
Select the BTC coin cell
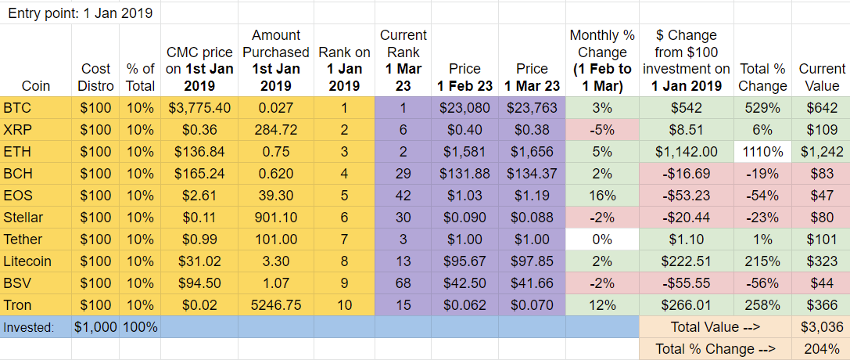tap(36, 108)
